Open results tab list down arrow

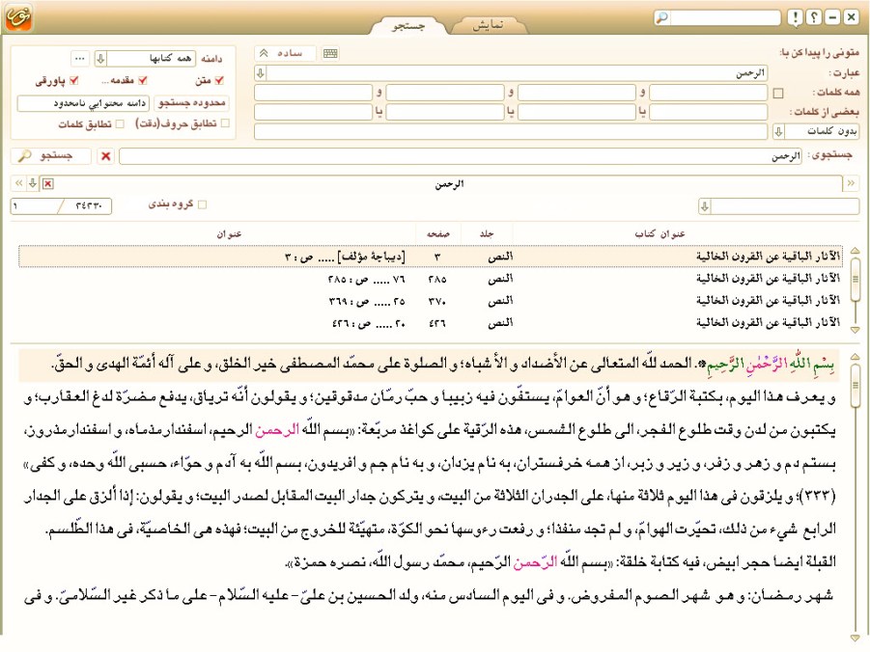(x=33, y=183)
